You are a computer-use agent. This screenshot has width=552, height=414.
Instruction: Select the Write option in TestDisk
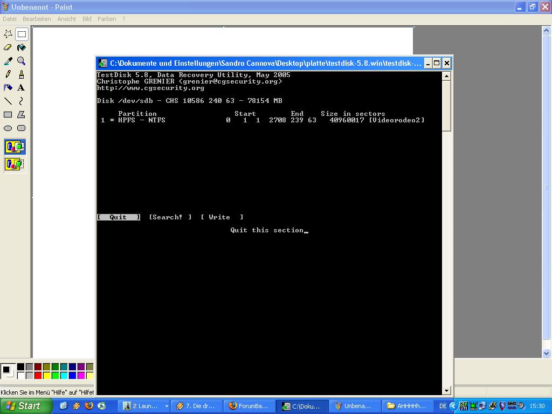coord(222,217)
